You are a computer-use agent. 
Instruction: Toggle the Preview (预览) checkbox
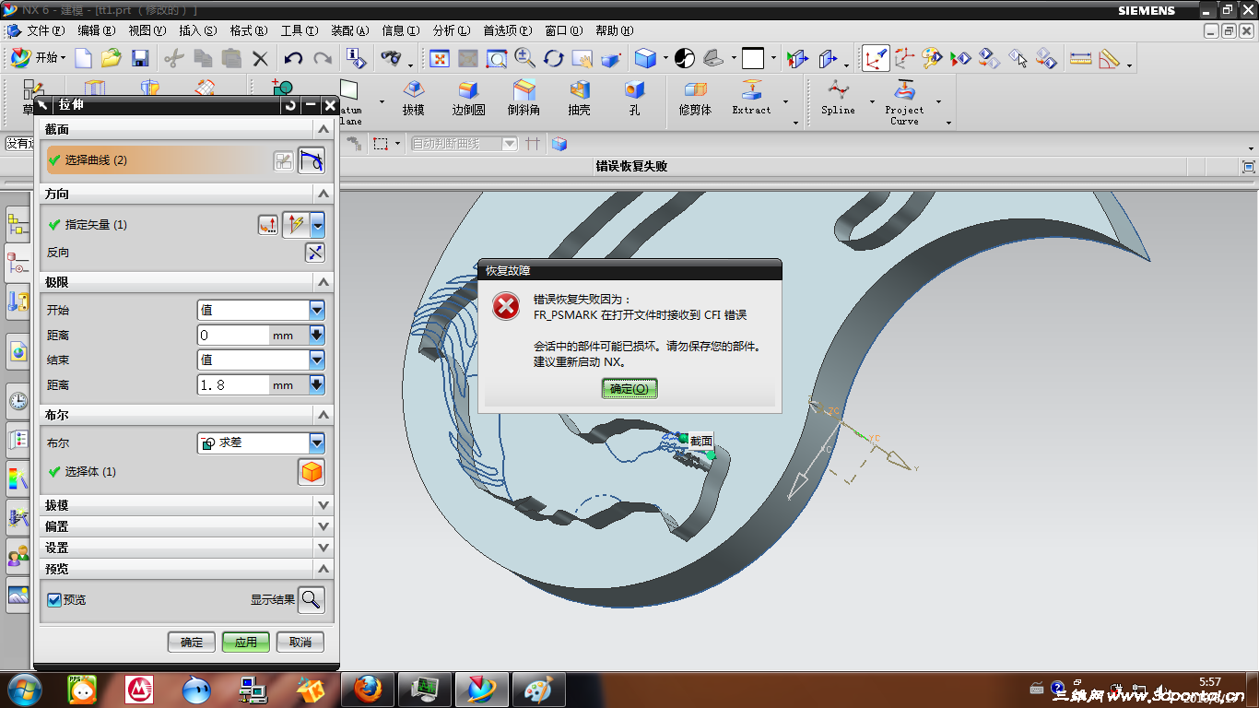pos(54,600)
